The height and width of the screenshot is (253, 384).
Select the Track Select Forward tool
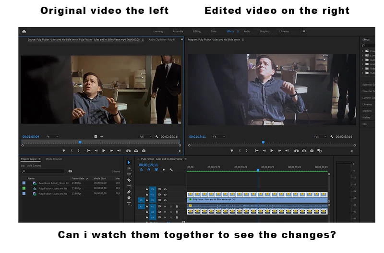(x=129, y=168)
